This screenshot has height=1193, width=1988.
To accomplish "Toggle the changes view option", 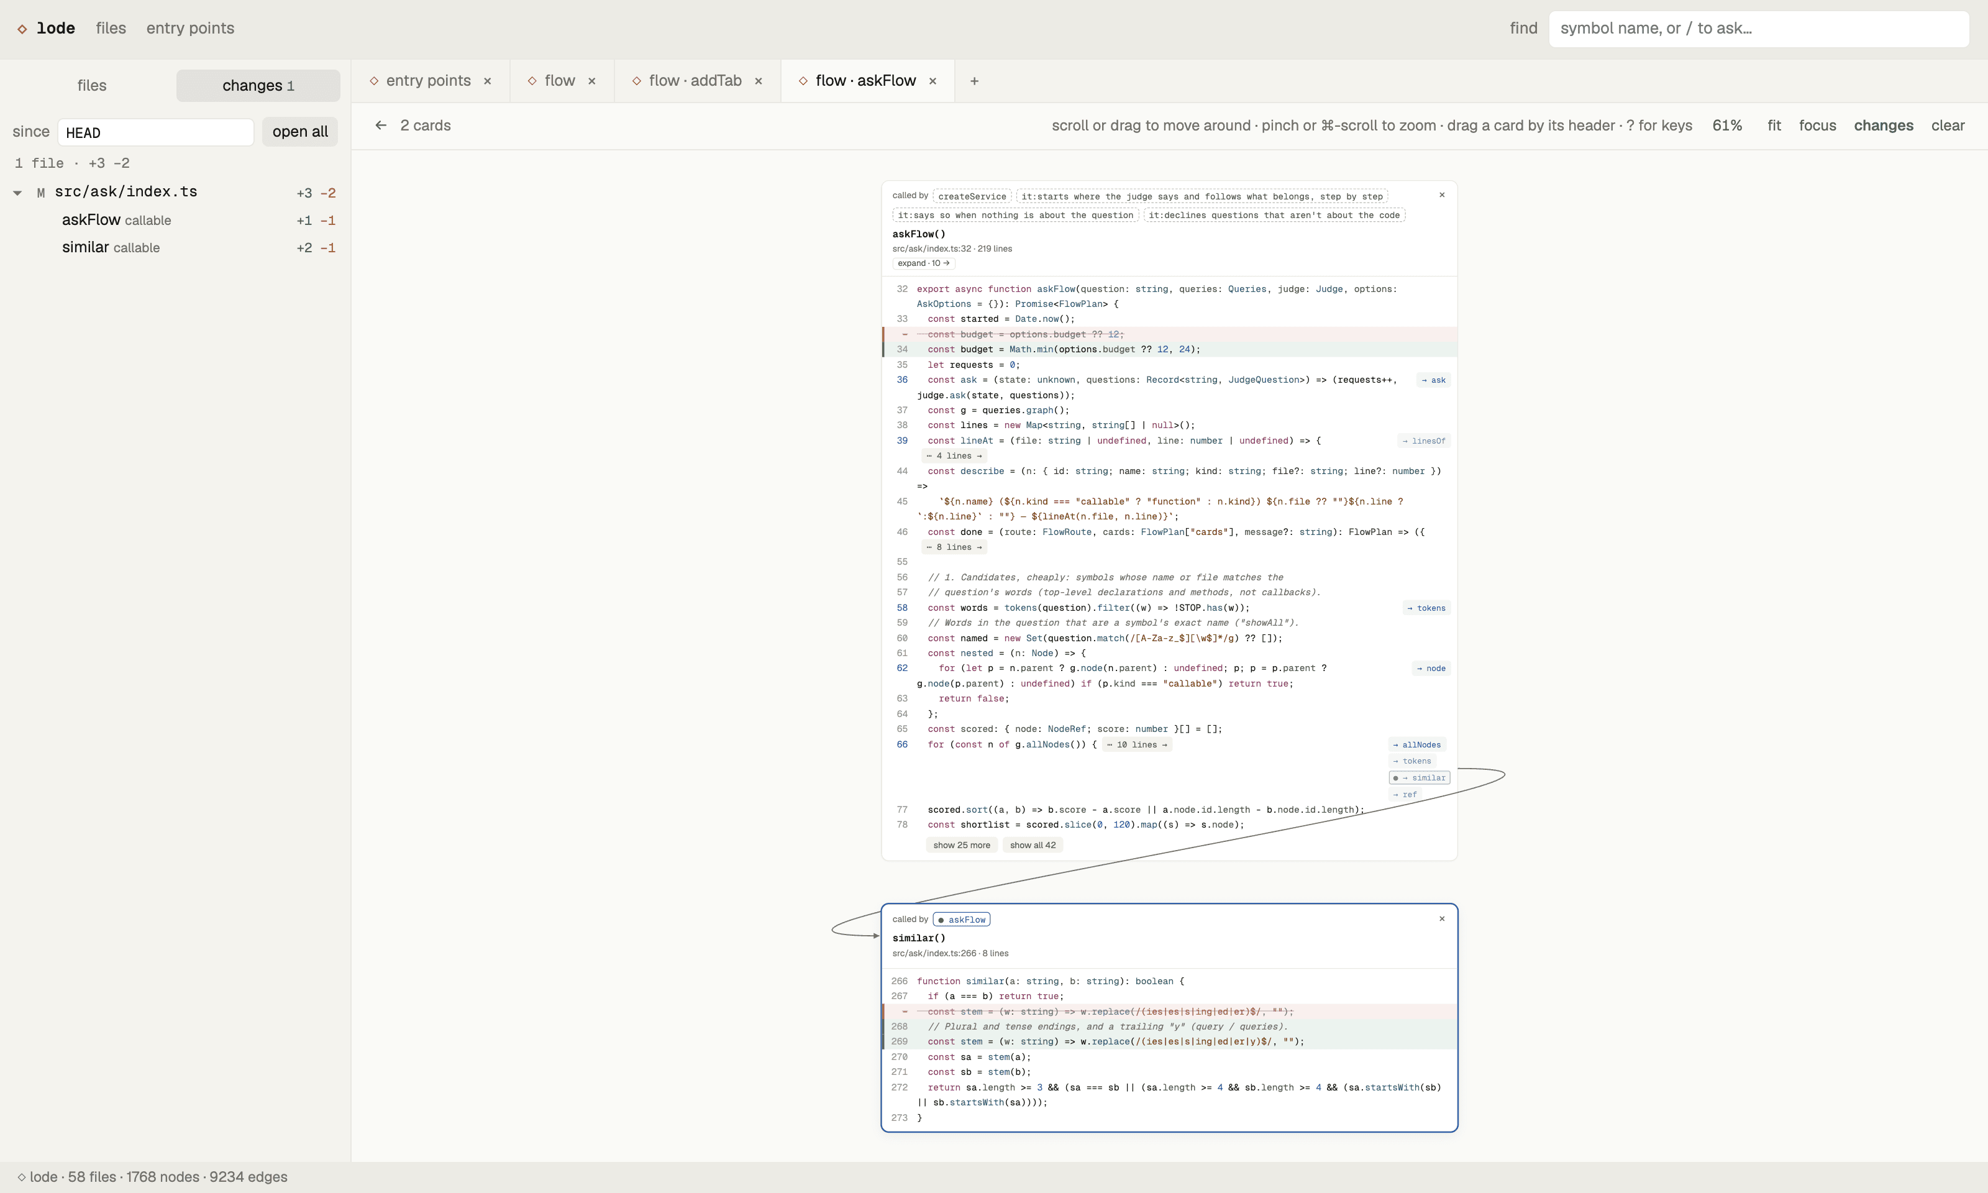I will [x=1883, y=126].
